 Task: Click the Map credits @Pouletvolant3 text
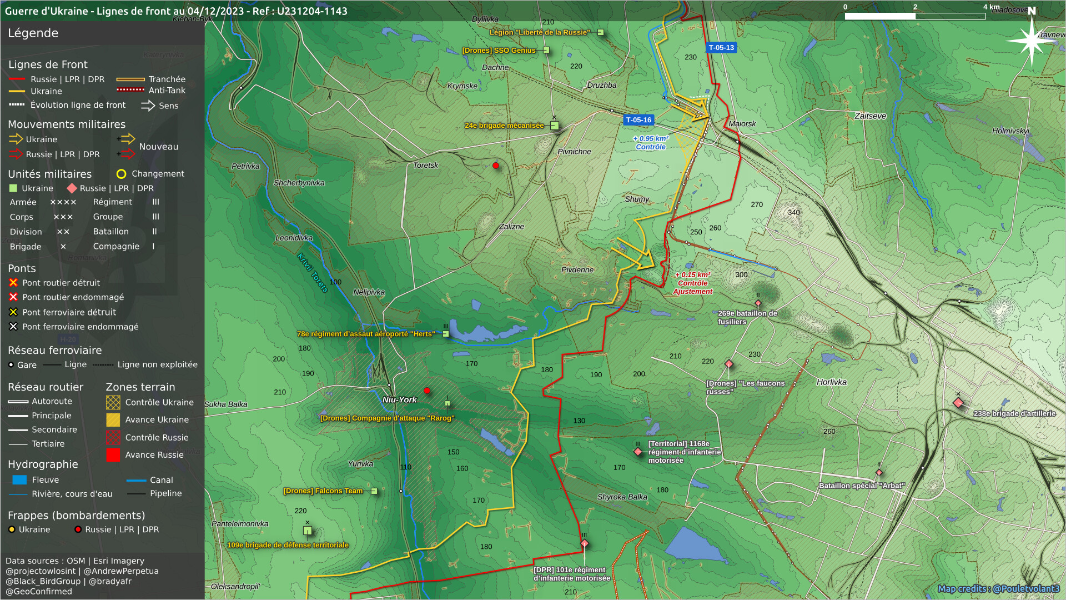[998, 589]
